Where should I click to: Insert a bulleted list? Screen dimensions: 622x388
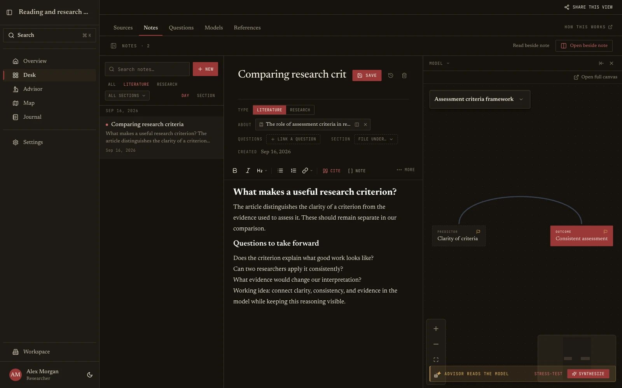click(280, 171)
